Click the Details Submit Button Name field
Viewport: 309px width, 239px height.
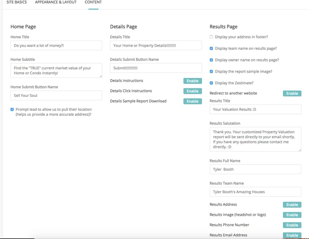tap(156, 68)
